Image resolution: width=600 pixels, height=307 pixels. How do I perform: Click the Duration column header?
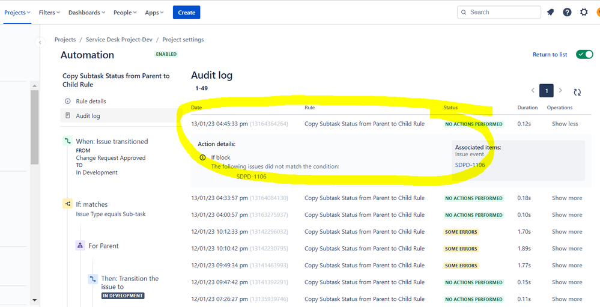tap(527, 108)
